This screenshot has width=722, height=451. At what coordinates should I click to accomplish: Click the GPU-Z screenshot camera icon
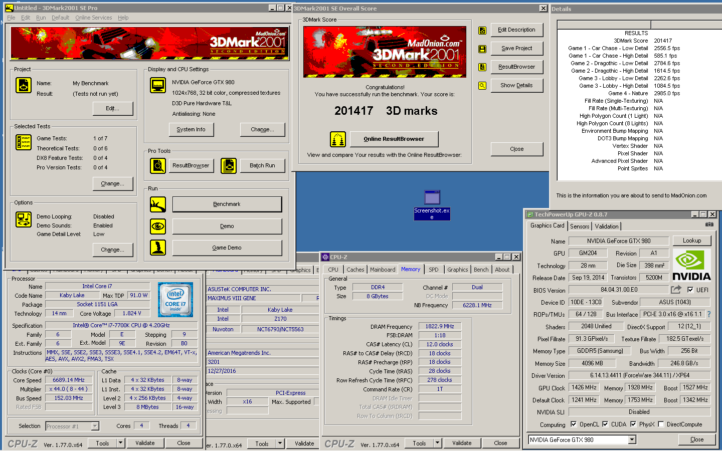[x=709, y=224]
